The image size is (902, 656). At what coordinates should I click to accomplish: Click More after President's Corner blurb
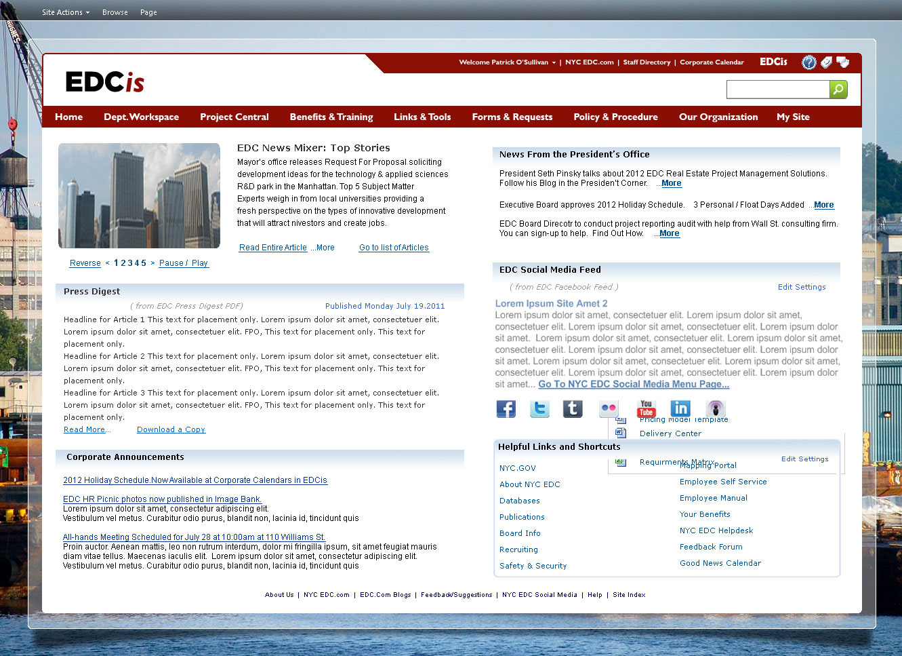pos(672,183)
